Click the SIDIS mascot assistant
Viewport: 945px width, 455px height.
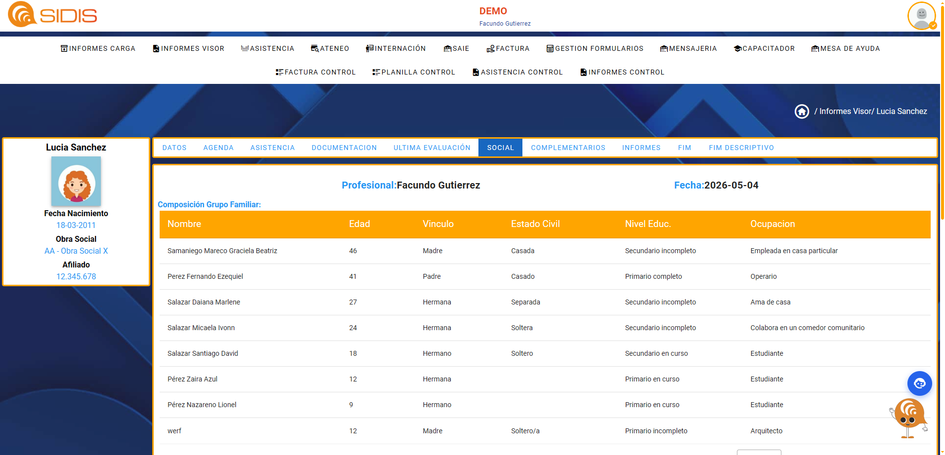909,418
